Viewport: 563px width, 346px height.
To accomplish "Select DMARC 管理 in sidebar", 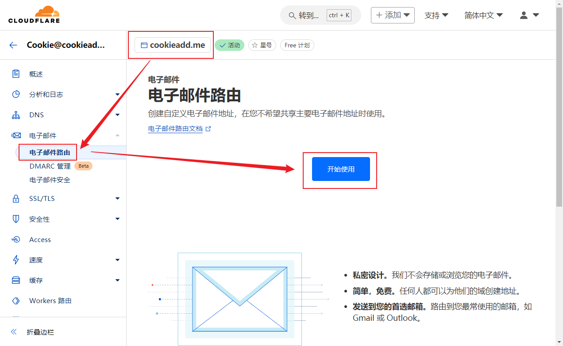I will tap(50, 166).
